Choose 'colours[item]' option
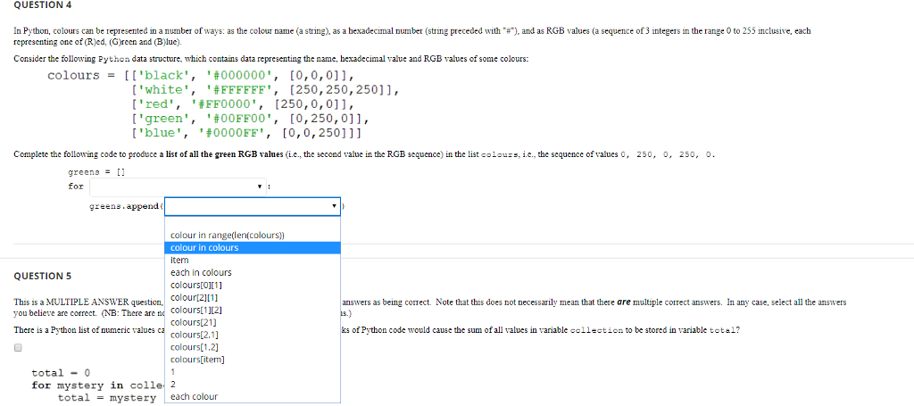 coord(253,360)
